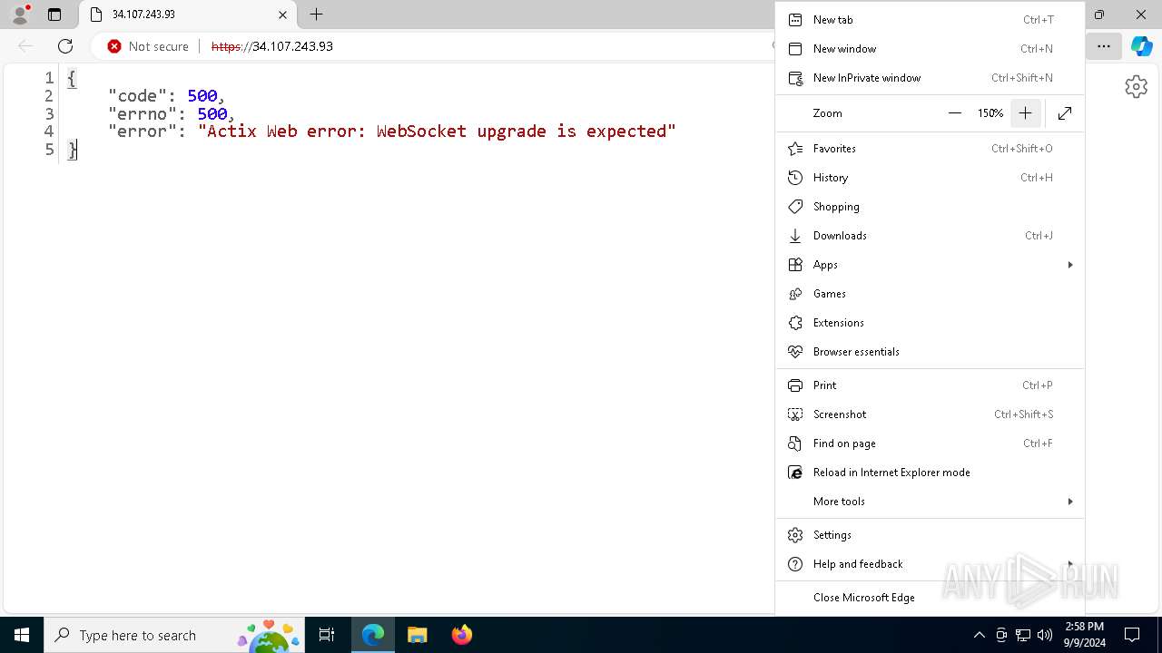Choose Screenshot menu entry
The height and width of the screenshot is (653, 1162).
click(x=930, y=414)
